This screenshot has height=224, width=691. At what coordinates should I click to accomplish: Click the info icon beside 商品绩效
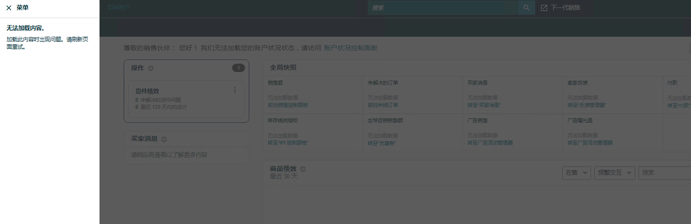(x=303, y=169)
